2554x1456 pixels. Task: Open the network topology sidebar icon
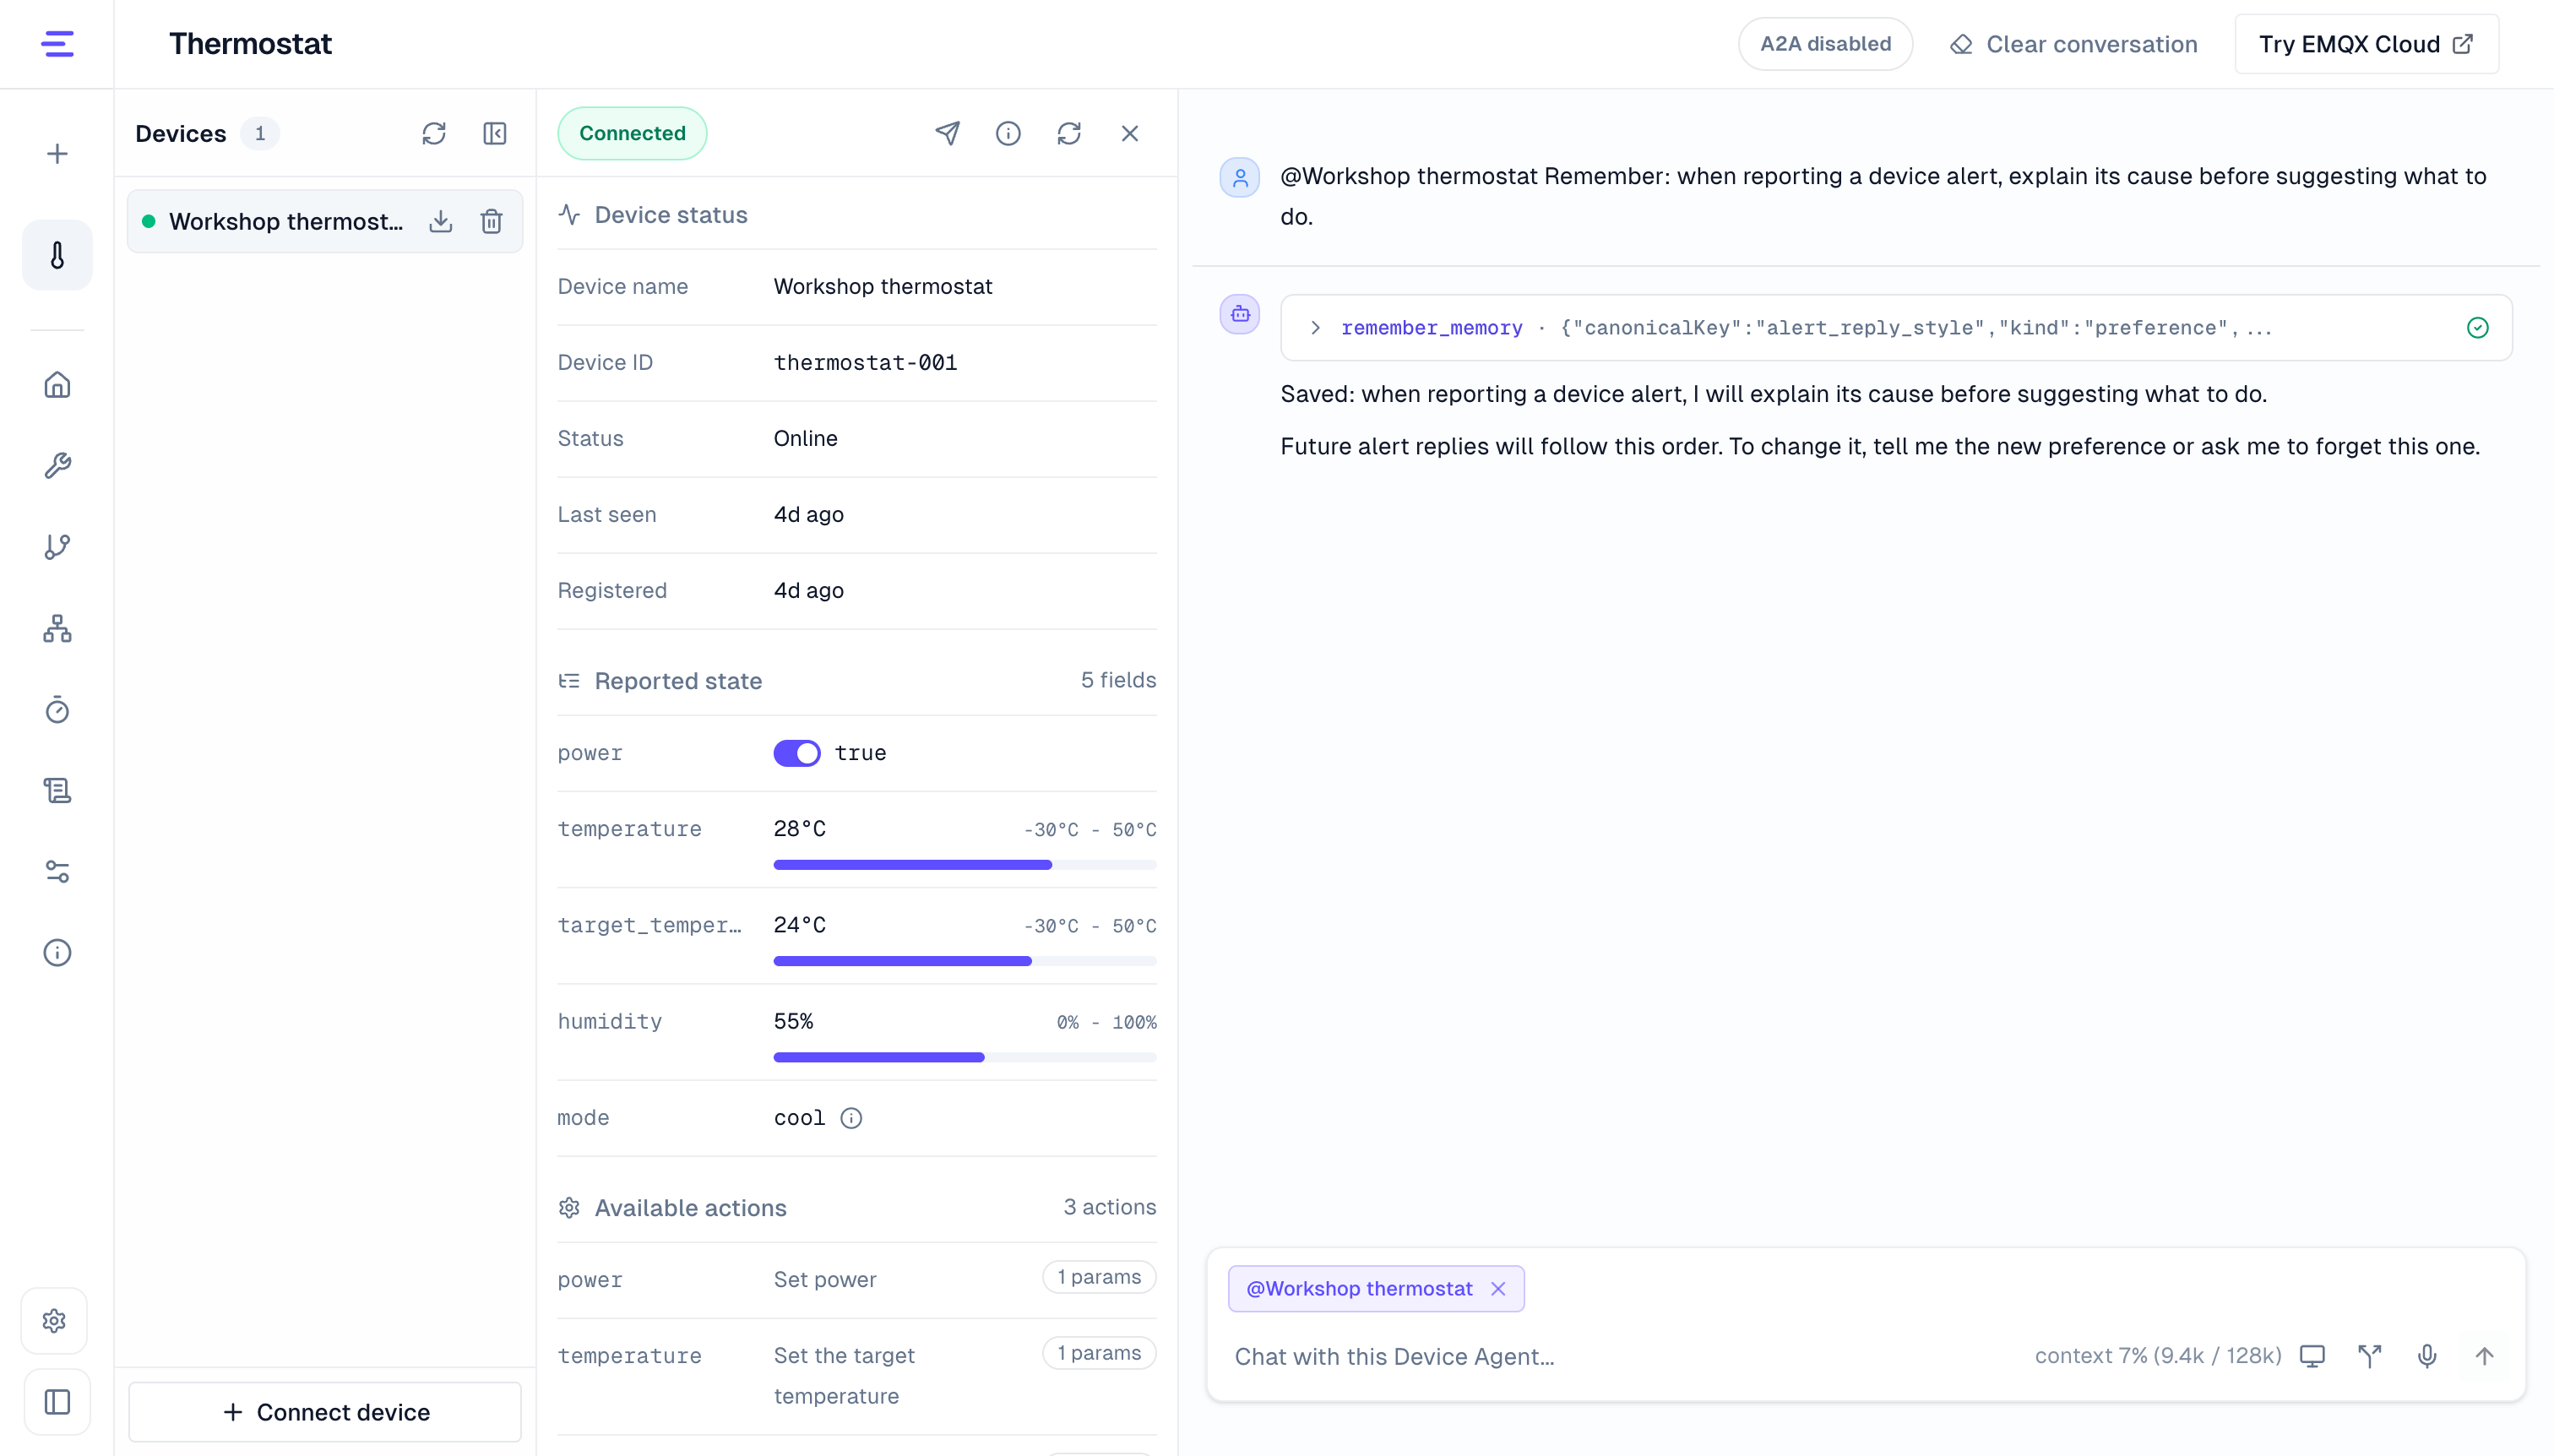pyautogui.click(x=57, y=628)
